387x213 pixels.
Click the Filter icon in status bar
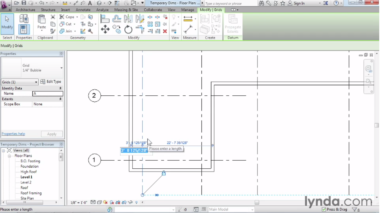(355, 209)
